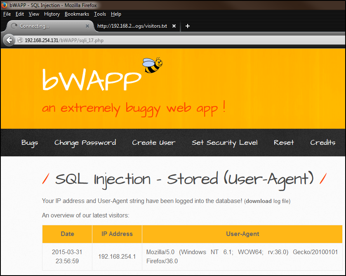
Task: Open the View menu
Action: (34, 14)
